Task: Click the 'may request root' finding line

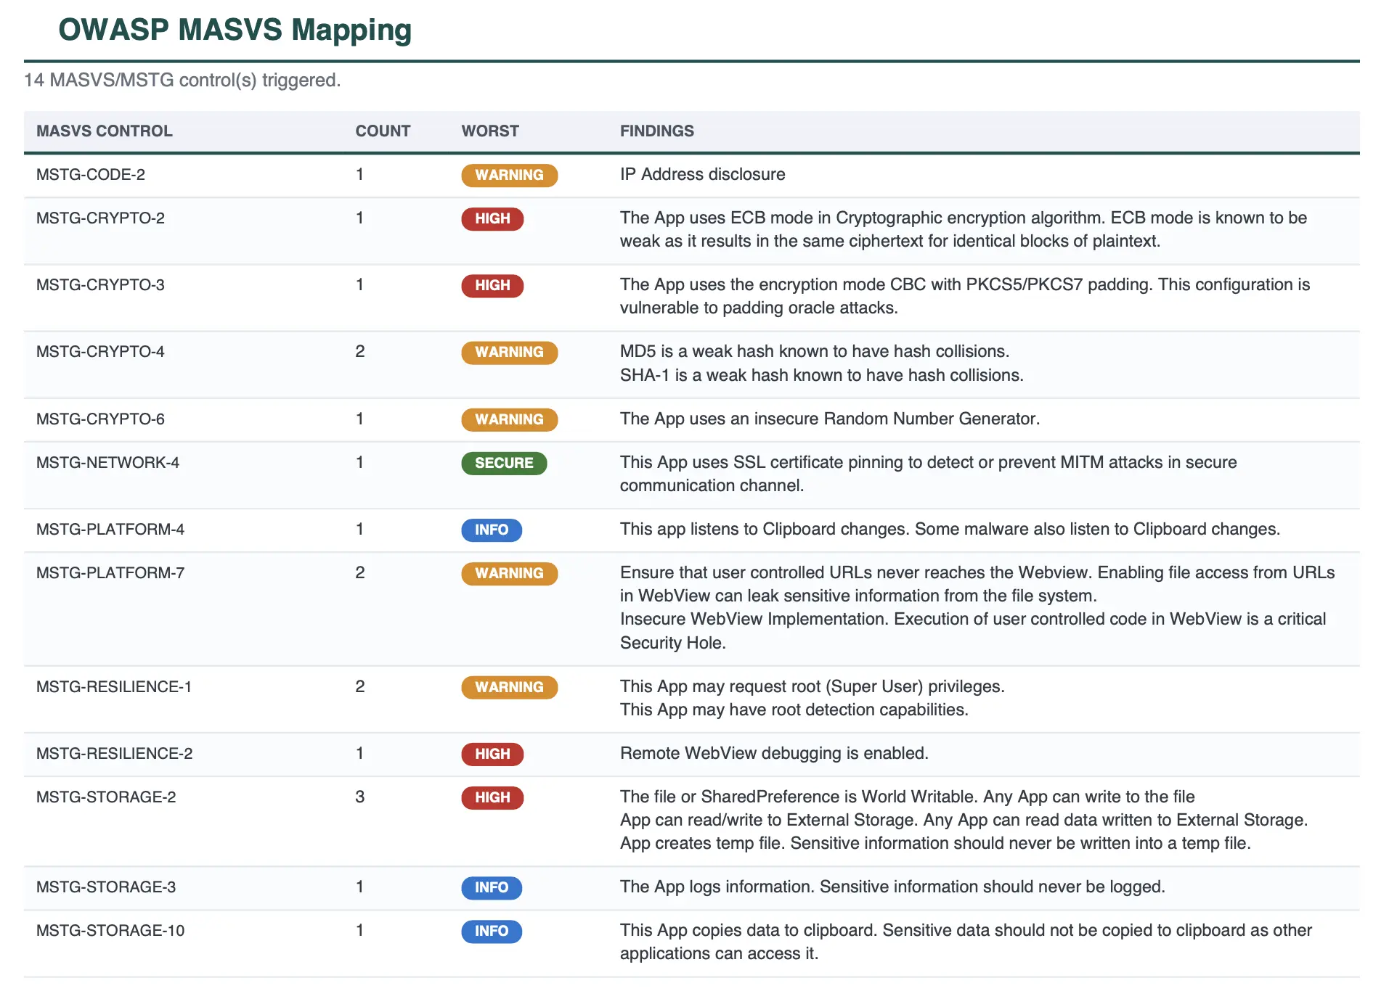Action: [x=812, y=687]
